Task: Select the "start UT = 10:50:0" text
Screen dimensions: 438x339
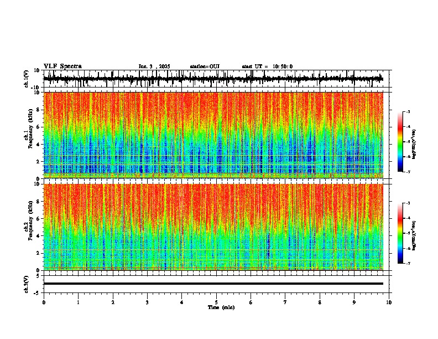Action: (x=267, y=66)
